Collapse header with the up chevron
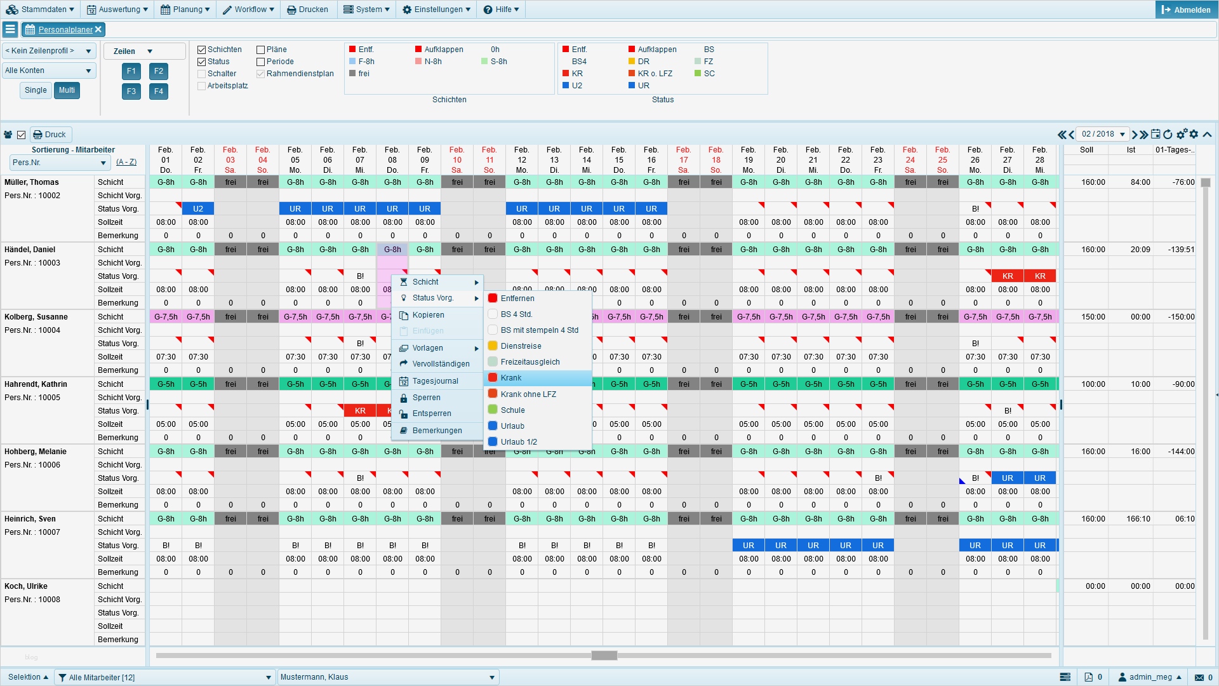Screen dimensions: 1219x686 pos(1207,135)
